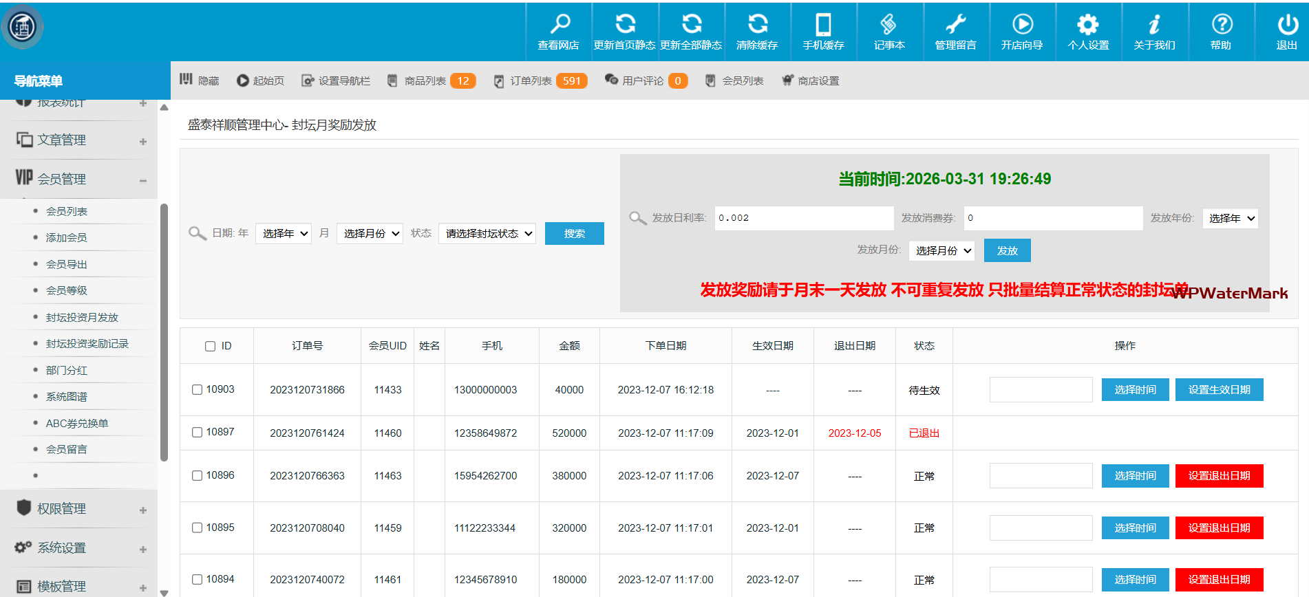Expand the 发放月份 选择月份 dropdown
The width and height of the screenshot is (1309, 597).
coord(941,251)
